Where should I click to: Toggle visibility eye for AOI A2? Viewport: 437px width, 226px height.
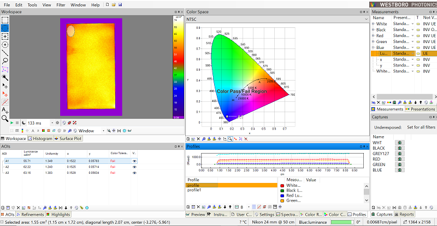tap(134, 167)
